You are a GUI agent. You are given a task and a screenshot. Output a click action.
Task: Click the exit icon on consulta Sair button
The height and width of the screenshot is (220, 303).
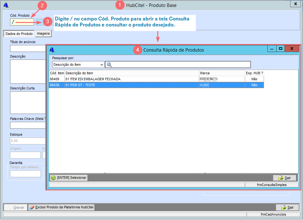pos(281,178)
